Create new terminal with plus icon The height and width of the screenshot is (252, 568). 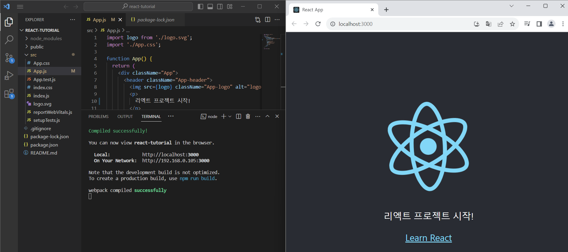click(x=224, y=116)
